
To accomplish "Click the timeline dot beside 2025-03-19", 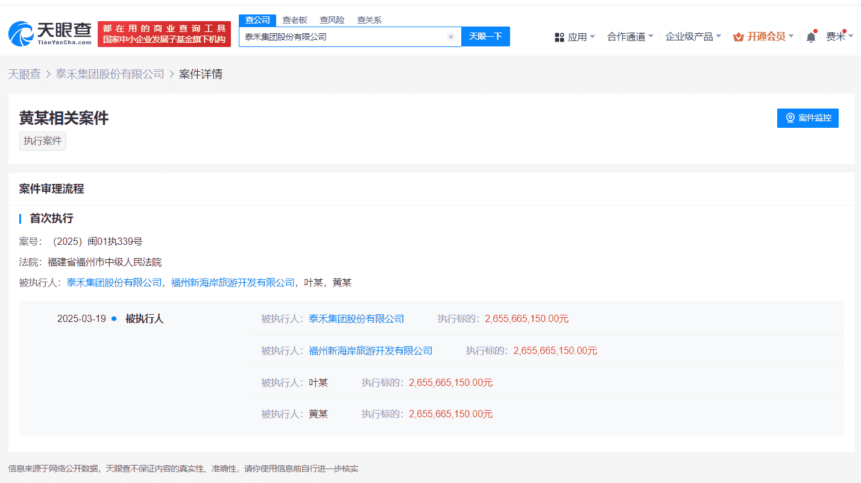I will point(113,318).
